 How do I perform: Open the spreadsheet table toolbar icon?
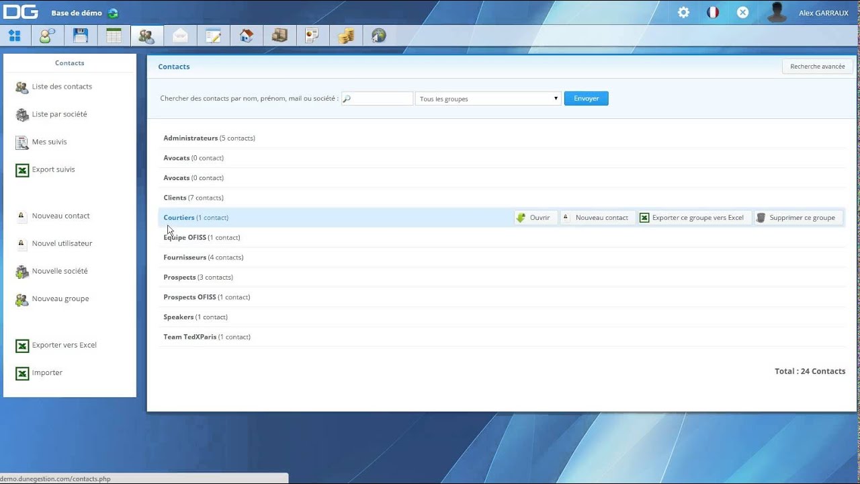[114, 36]
